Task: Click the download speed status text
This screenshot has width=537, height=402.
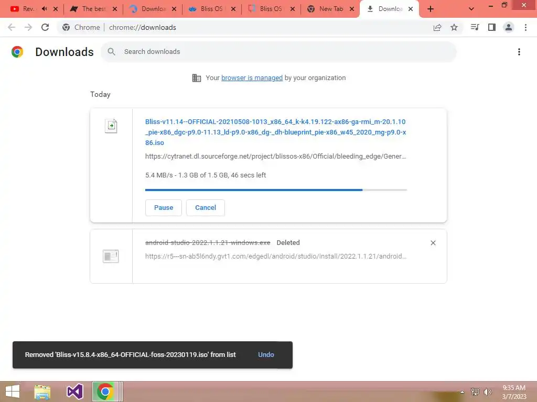Action: (206, 175)
